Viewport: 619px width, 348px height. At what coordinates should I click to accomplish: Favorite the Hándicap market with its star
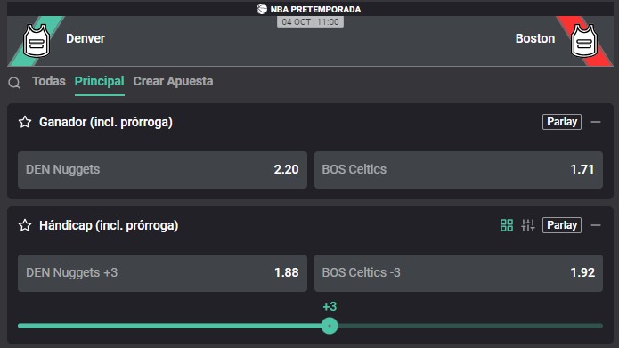pos(25,225)
